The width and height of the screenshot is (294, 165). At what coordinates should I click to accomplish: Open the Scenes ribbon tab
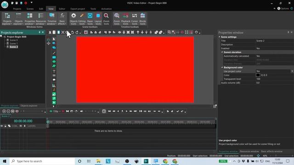click(30, 9)
